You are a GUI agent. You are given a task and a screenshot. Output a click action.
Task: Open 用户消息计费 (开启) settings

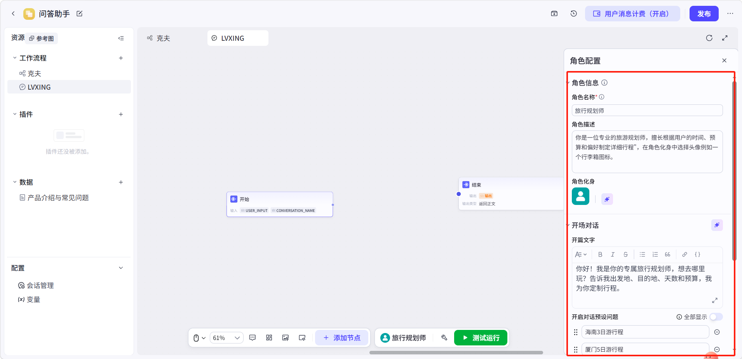632,14
